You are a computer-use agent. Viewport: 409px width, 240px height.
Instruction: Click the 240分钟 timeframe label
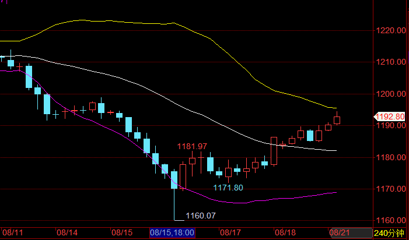389,233
